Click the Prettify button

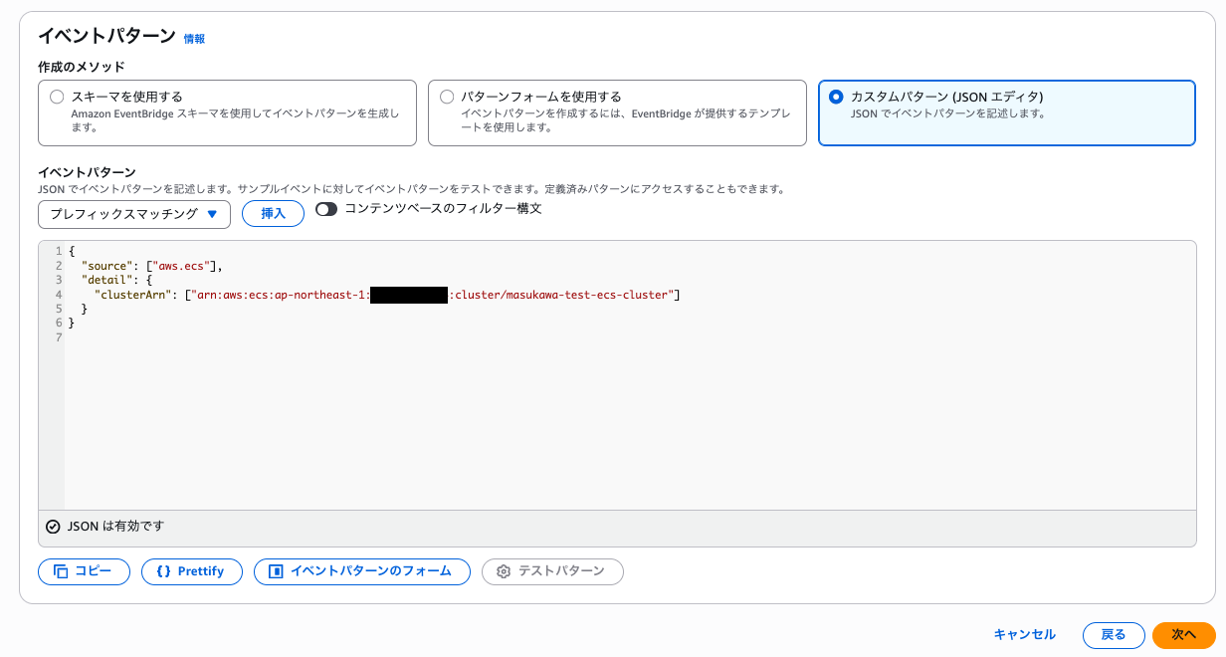click(x=192, y=571)
